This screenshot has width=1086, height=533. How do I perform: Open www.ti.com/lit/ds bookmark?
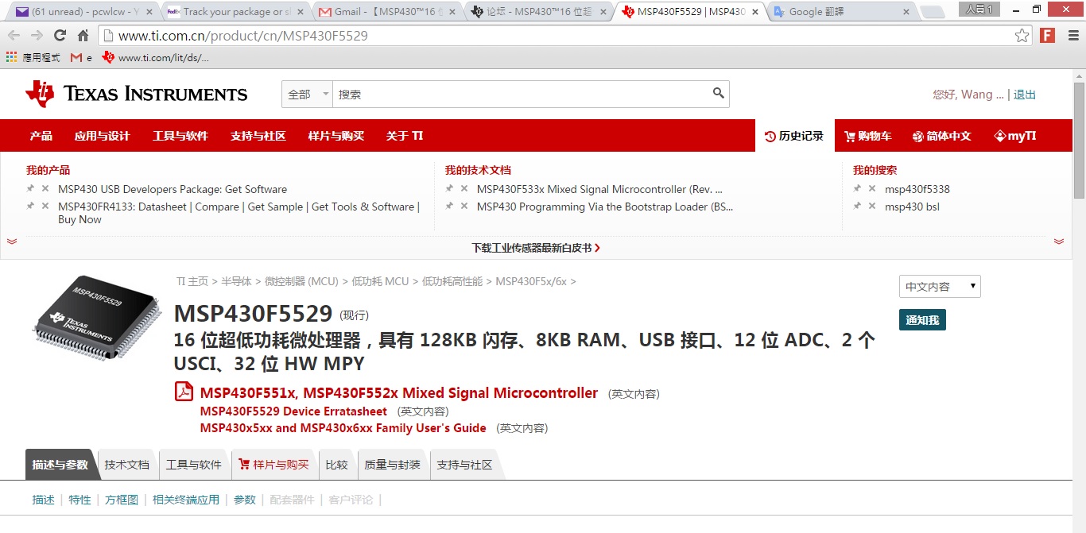pos(156,57)
